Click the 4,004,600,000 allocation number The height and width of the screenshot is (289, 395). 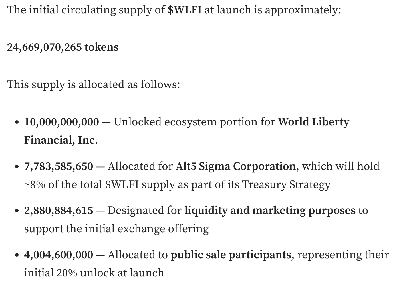[59, 255]
